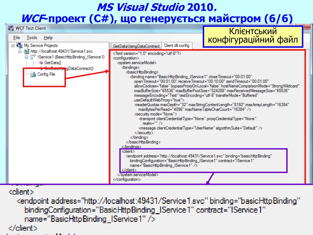Click the </basicHttpBinding> closing tag

pos(143,142)
